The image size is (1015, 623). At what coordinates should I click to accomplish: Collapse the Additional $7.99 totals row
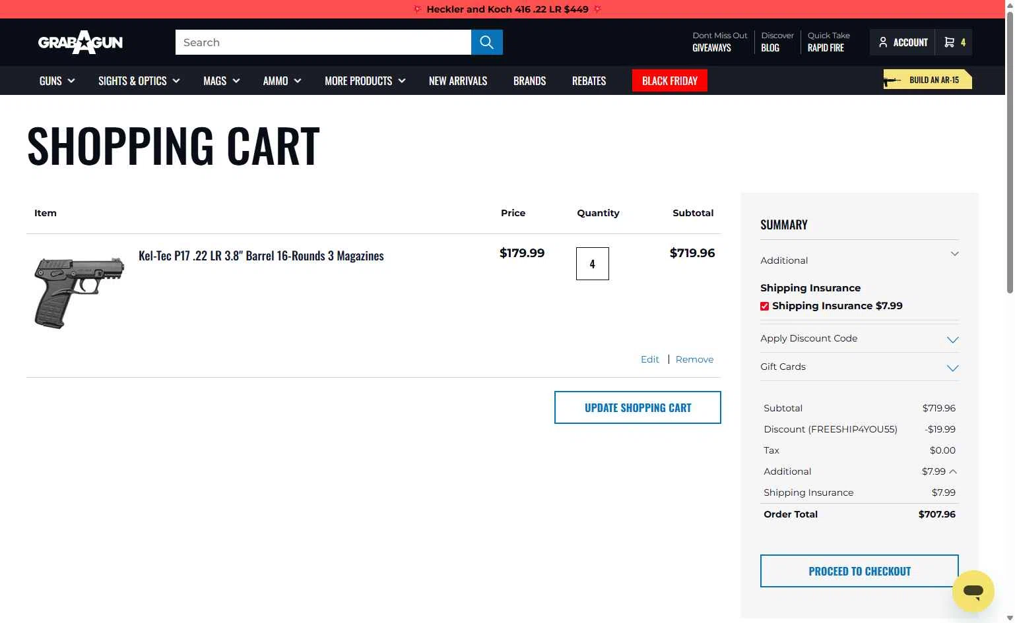pyautogui.click(x=953, y=471)
